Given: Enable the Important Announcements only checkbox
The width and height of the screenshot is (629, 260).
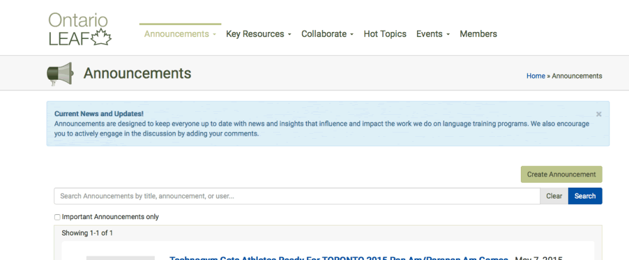Looking at the screenshot, I should (x=57, y=217).
